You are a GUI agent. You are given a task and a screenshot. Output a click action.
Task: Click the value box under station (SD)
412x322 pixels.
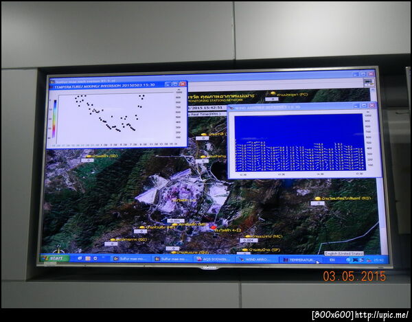pyautogui.click(x=88, y=160)
